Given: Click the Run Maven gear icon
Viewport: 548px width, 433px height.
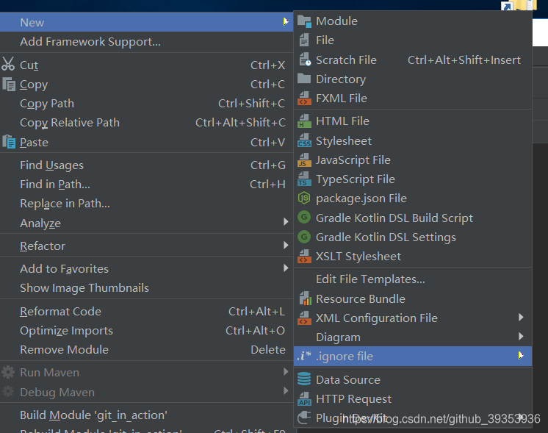Looking at the screenshot, I should [8, 372].
